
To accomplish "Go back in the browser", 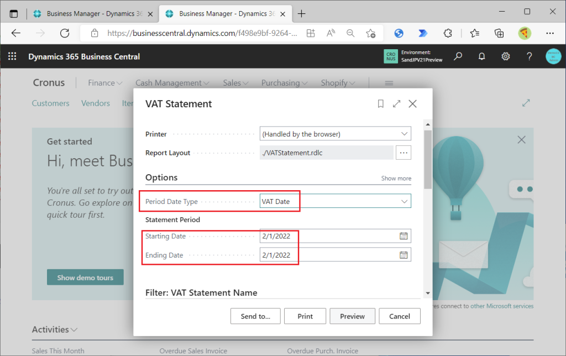I will coord(16,33).
